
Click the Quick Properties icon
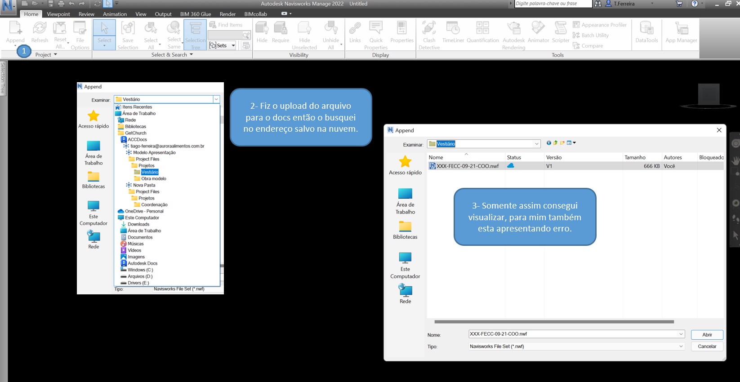(x=376, y=35)
